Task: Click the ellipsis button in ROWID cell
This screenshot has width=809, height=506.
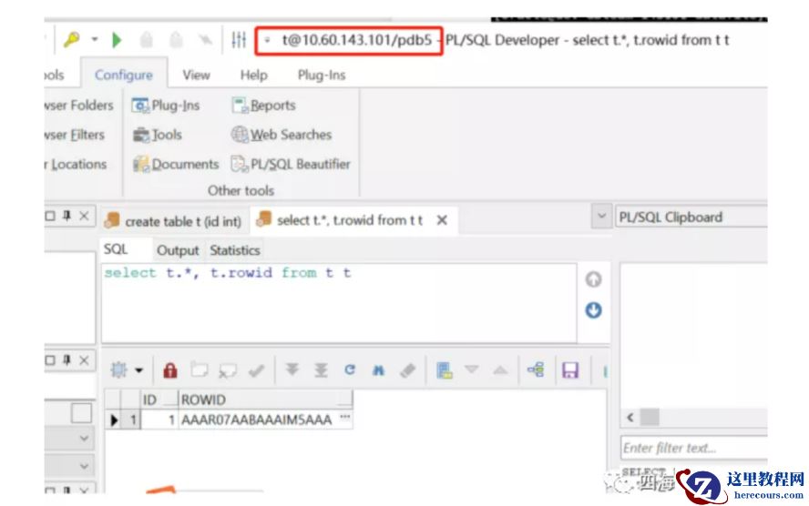Action: click(x=345, y=418)
